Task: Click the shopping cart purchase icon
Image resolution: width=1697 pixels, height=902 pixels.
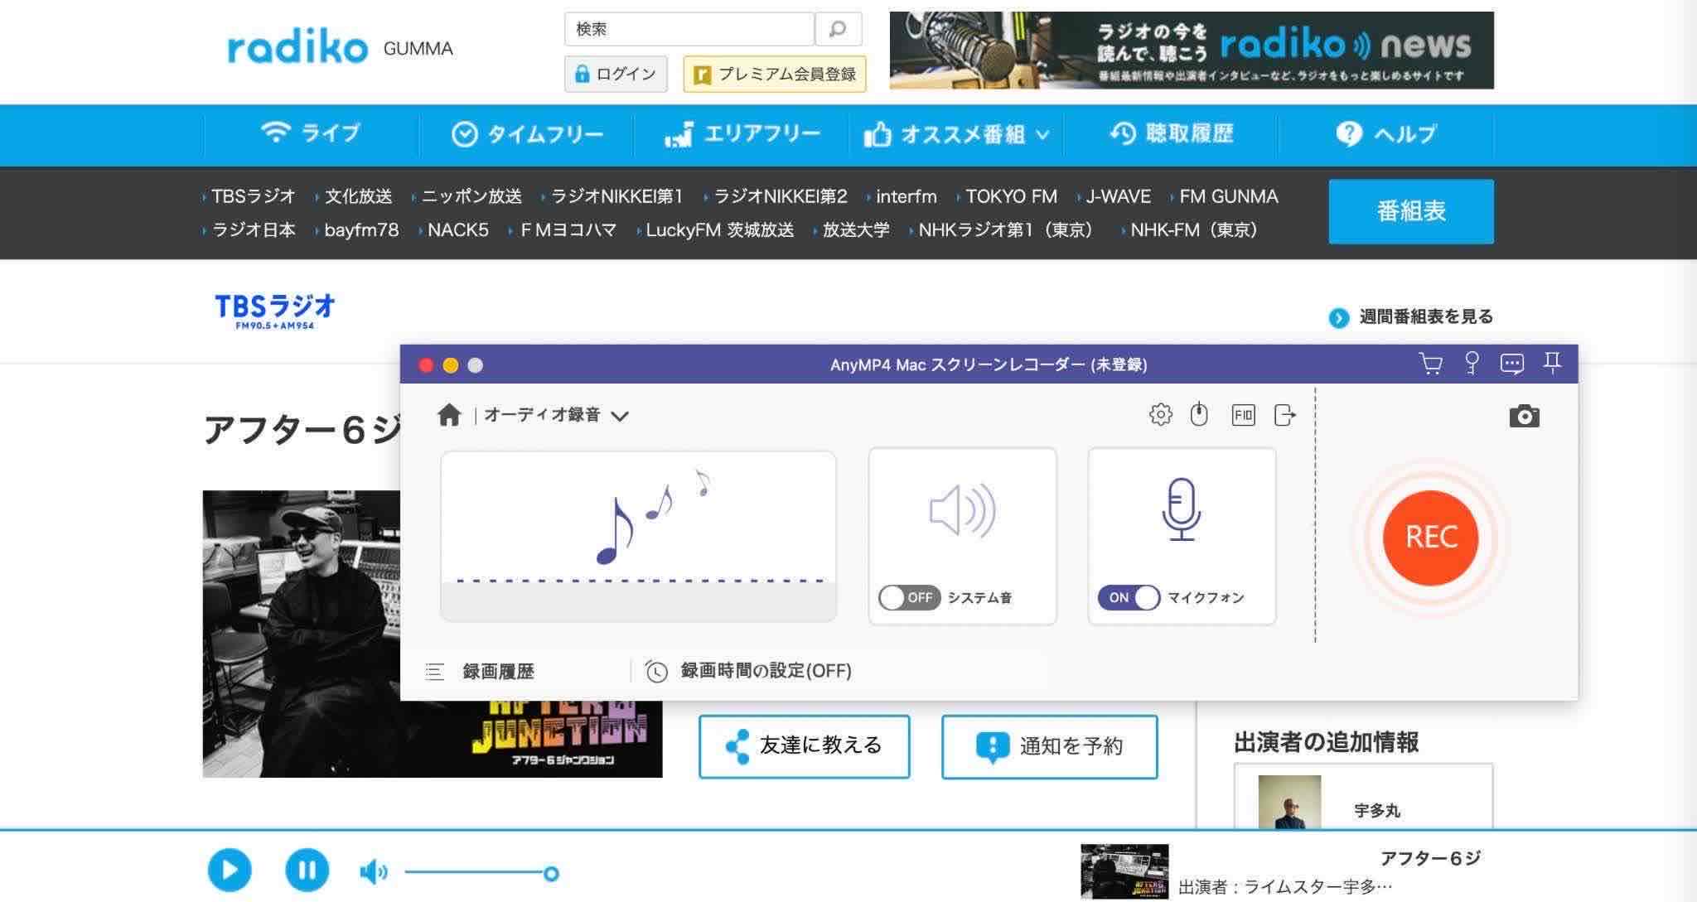Action: 1430,364
